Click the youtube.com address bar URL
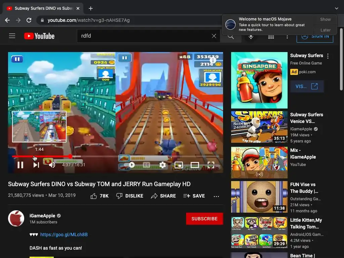Viewport: 344px width, 258px height. point(89,20)
